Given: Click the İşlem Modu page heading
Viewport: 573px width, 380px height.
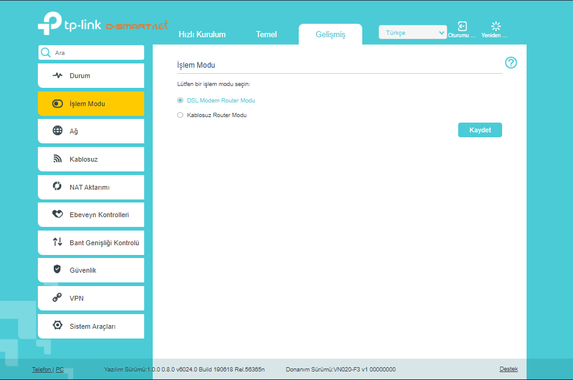Looking at the screenshot, I should click(196, 65).
